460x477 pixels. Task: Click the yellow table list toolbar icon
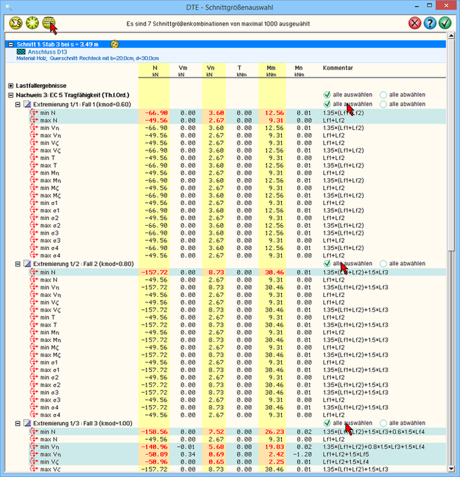click(x=48, y=23)
